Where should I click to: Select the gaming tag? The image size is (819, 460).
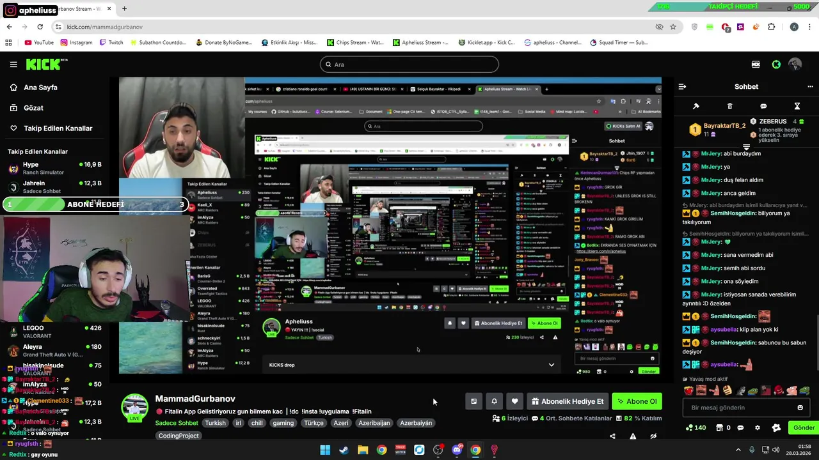[283, 423]
